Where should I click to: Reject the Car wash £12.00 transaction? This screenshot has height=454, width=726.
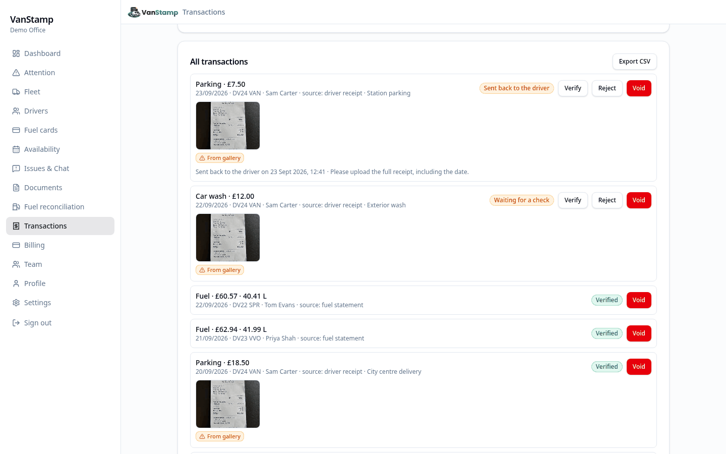tap(607, 200)
